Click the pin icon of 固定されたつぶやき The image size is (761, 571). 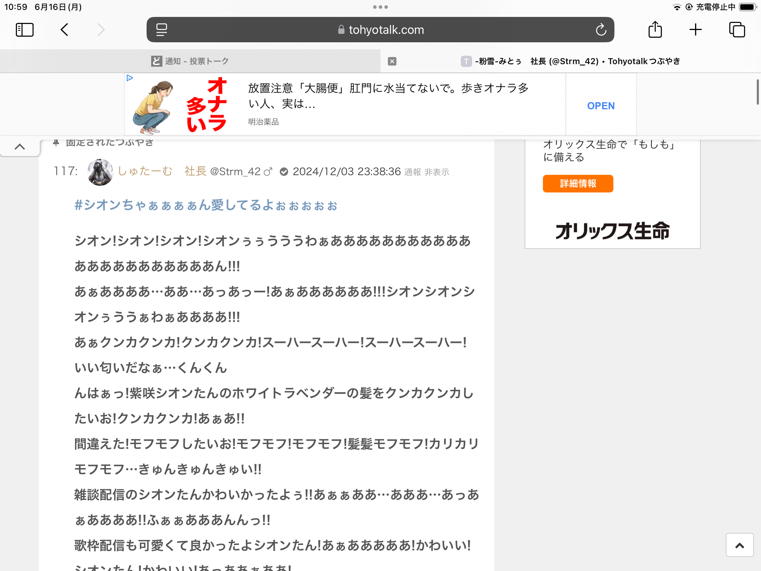click(x=56, y=143)
